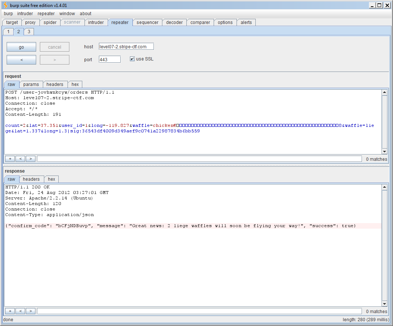Show response raw view tab

pyautogui.click(x=11, y=179)
